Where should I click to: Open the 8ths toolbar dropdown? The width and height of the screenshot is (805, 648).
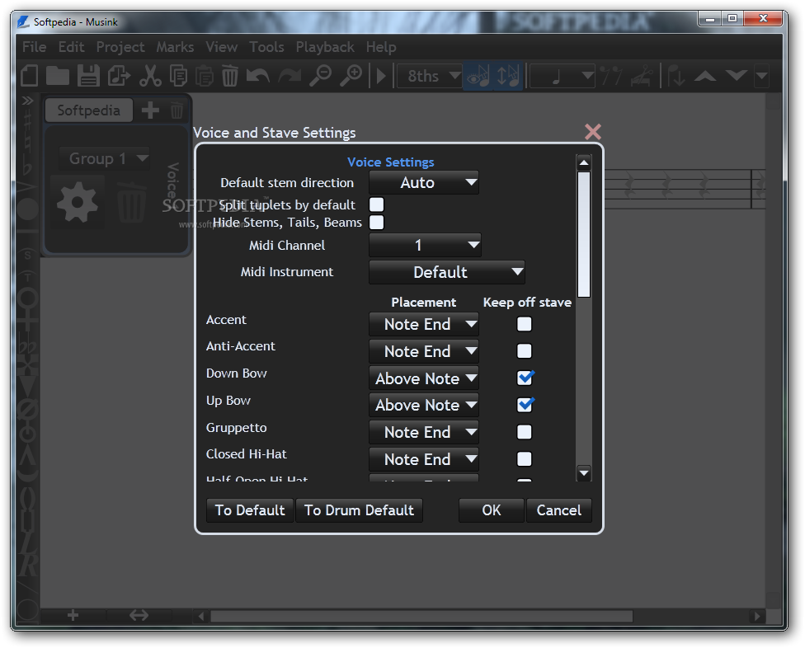[x=430, y=76]
